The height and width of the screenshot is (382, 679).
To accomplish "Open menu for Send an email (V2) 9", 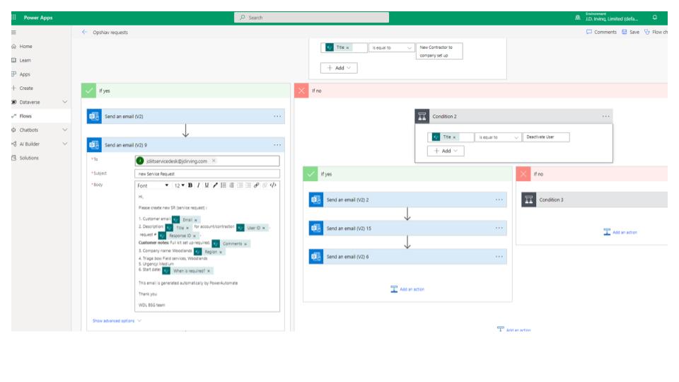I will pyautogui.click(x=277, y=144).
